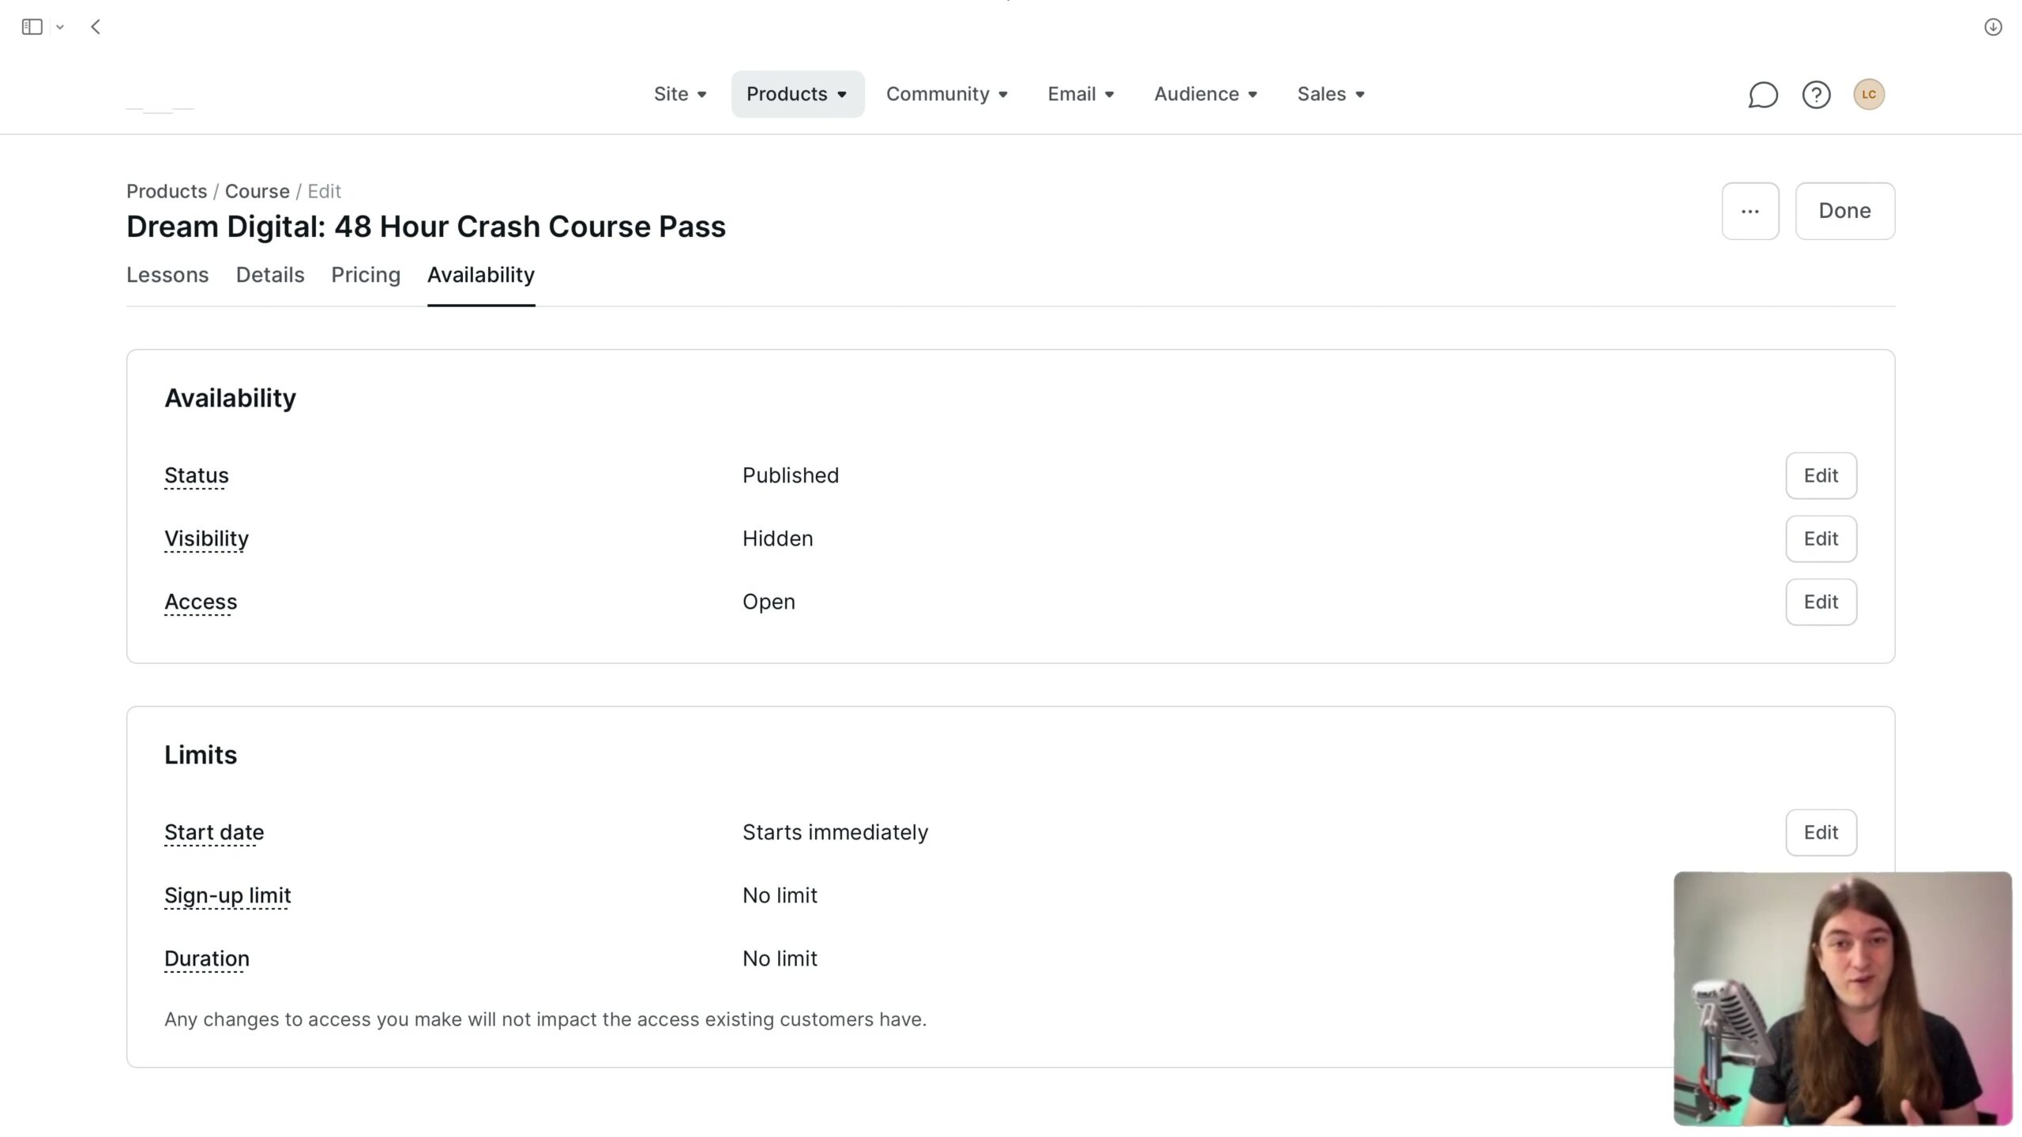Open the LC user avatar menu
2022x1137 pixels.
1869,95
